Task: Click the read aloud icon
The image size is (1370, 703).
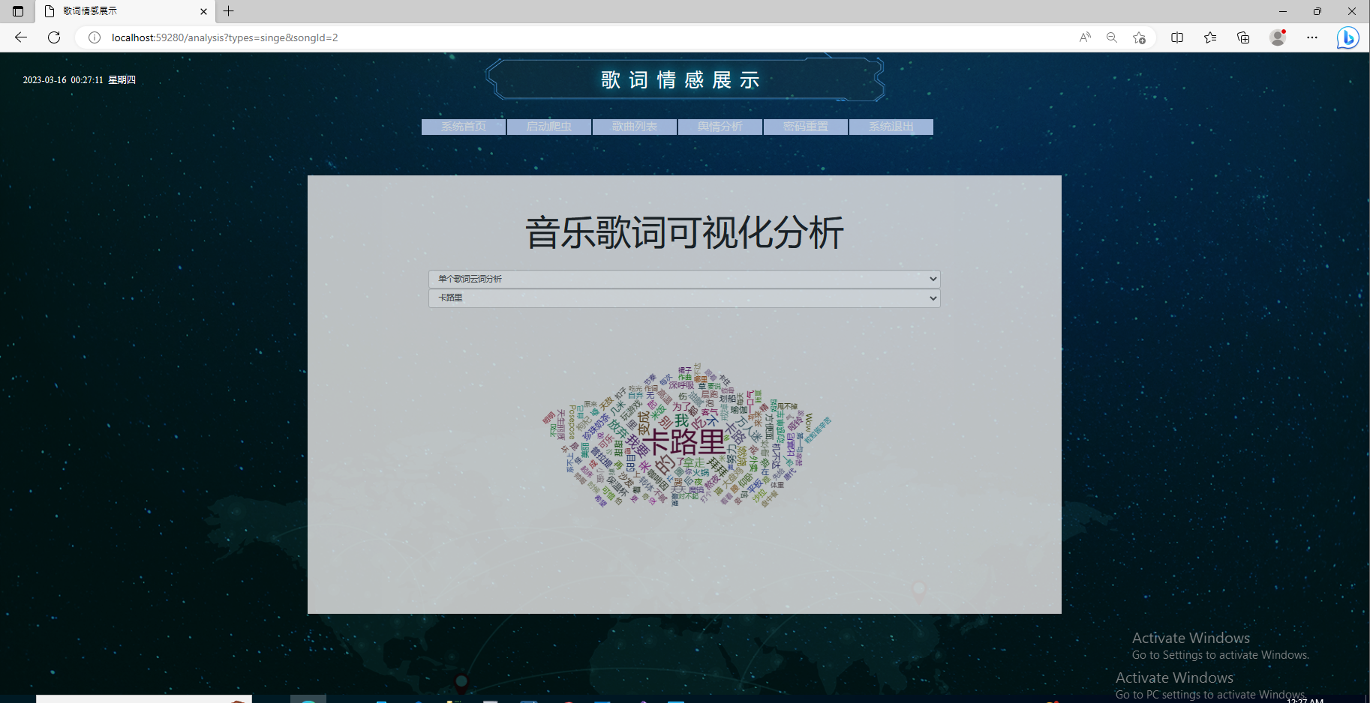Action: tap(1085, 37)
